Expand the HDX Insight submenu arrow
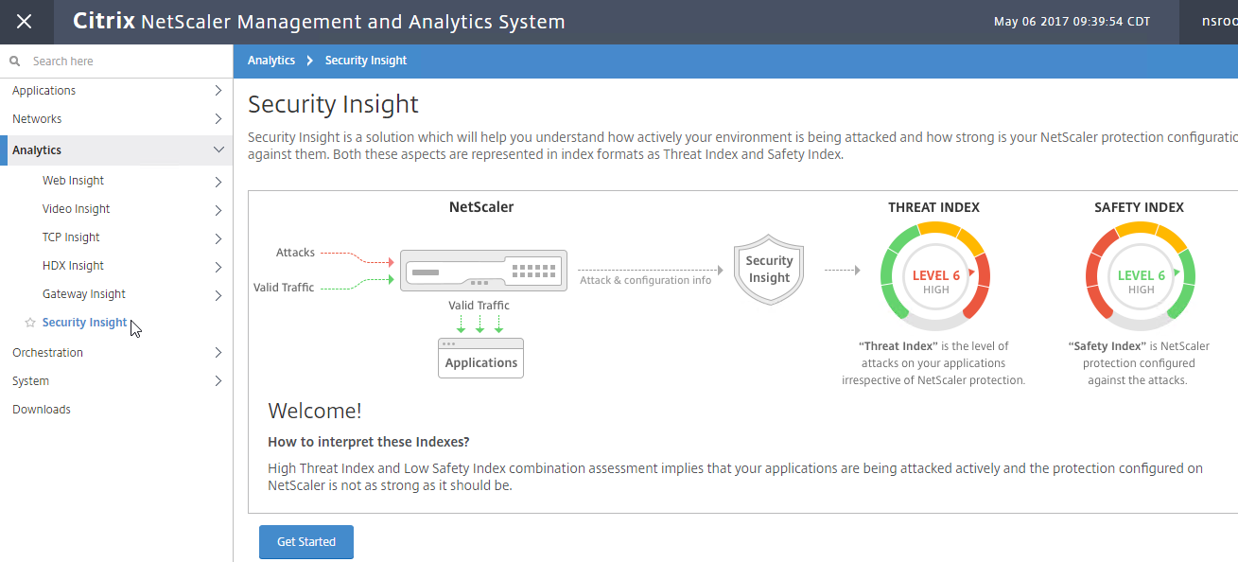 pos(218,267)
